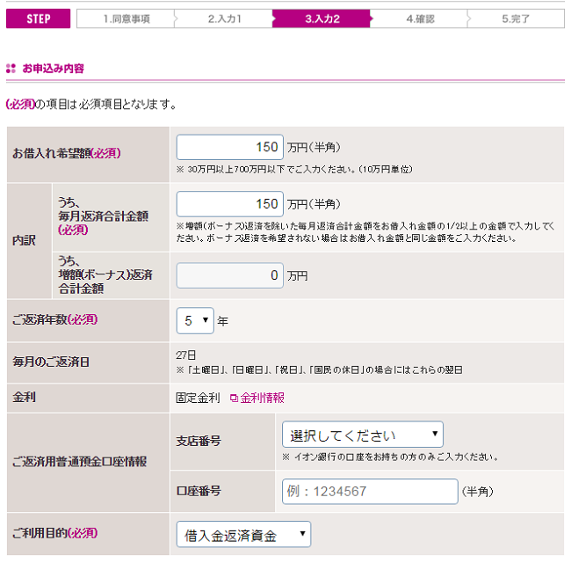This screenshot has height=563, width=571.
Task: Click the 口座番号 label
Action: click(199, 491)
